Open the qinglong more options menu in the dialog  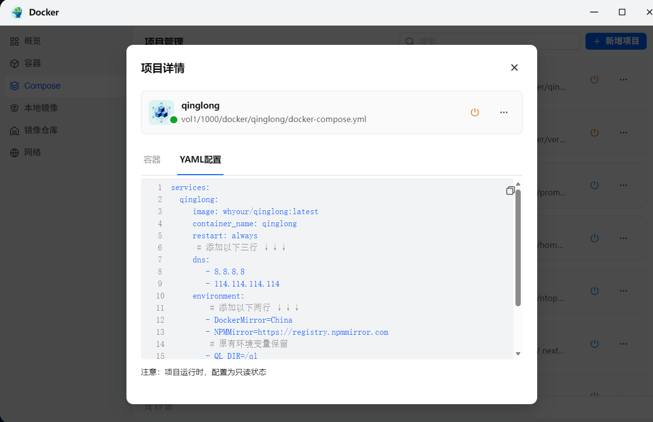[x=504, y=112]
